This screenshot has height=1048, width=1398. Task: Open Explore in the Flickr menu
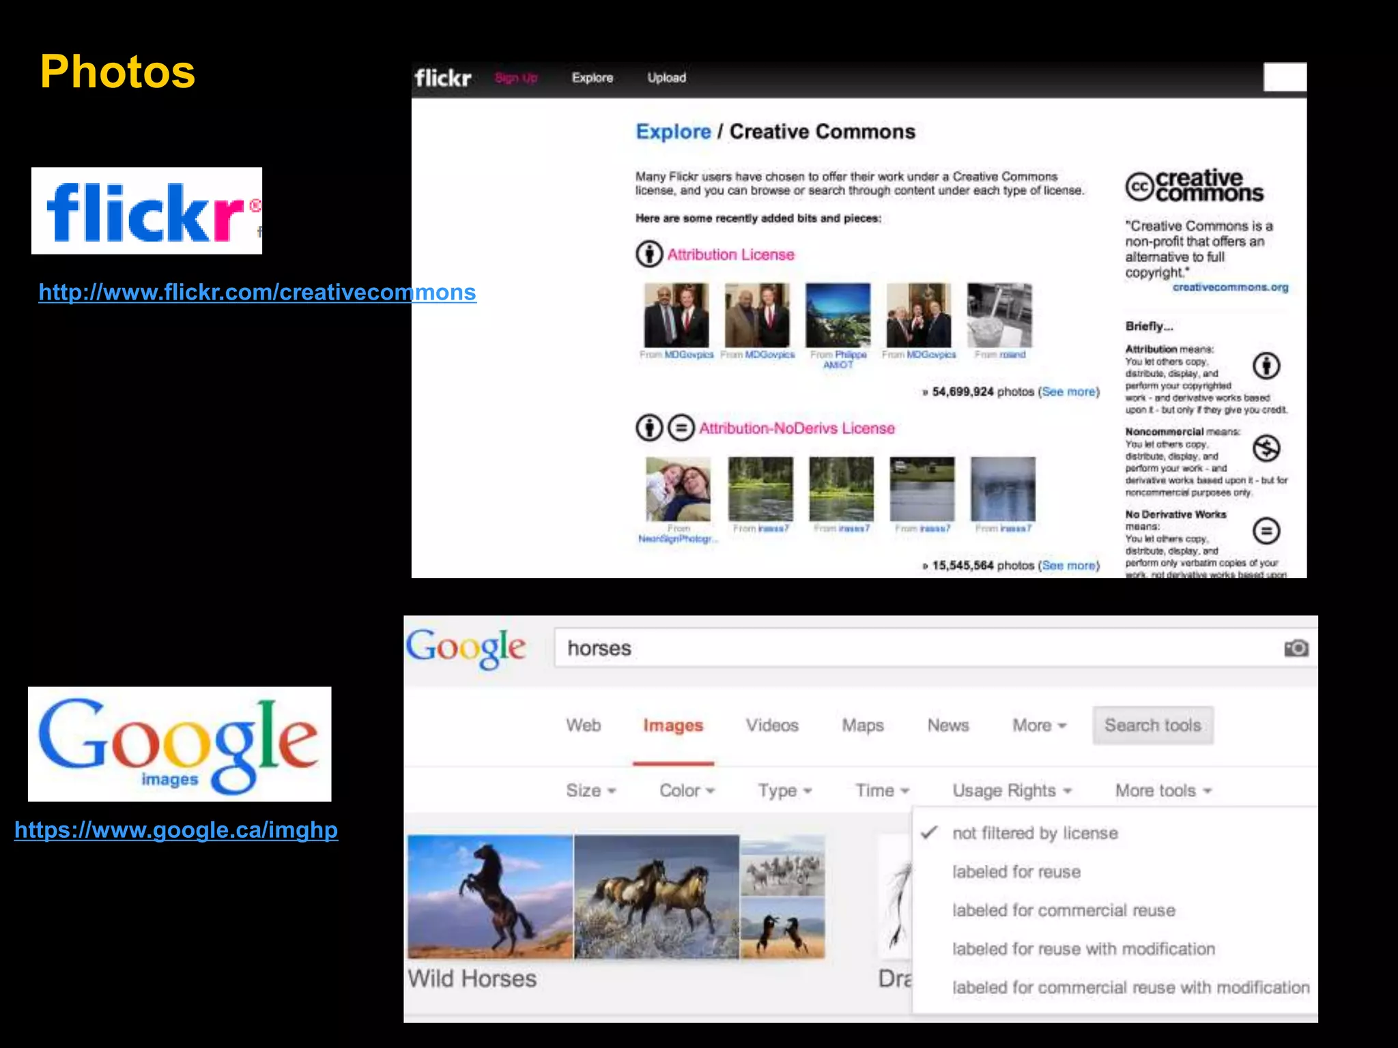tap(592, 78)
